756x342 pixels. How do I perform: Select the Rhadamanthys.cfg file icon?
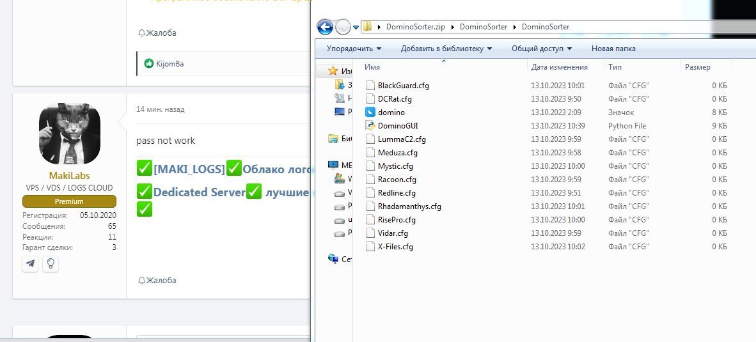pos(370,206)
